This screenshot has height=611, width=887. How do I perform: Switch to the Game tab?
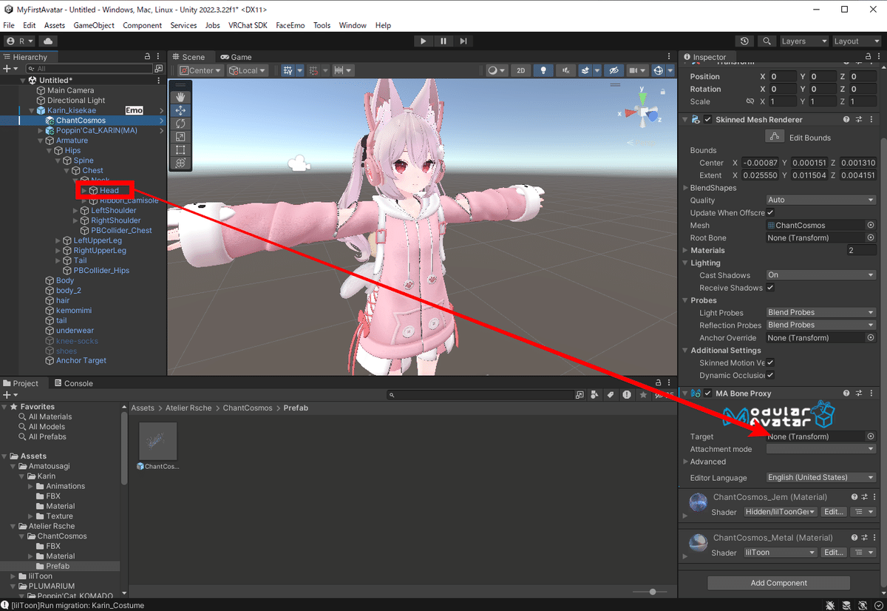click(236, 57)
